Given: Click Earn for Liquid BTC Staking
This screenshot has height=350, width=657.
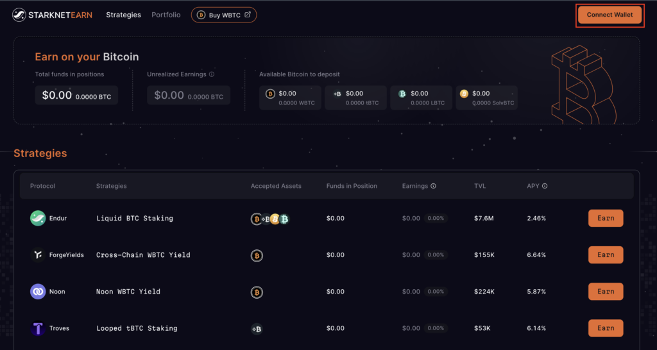Looking at the screenshot, I should [605, 219].
